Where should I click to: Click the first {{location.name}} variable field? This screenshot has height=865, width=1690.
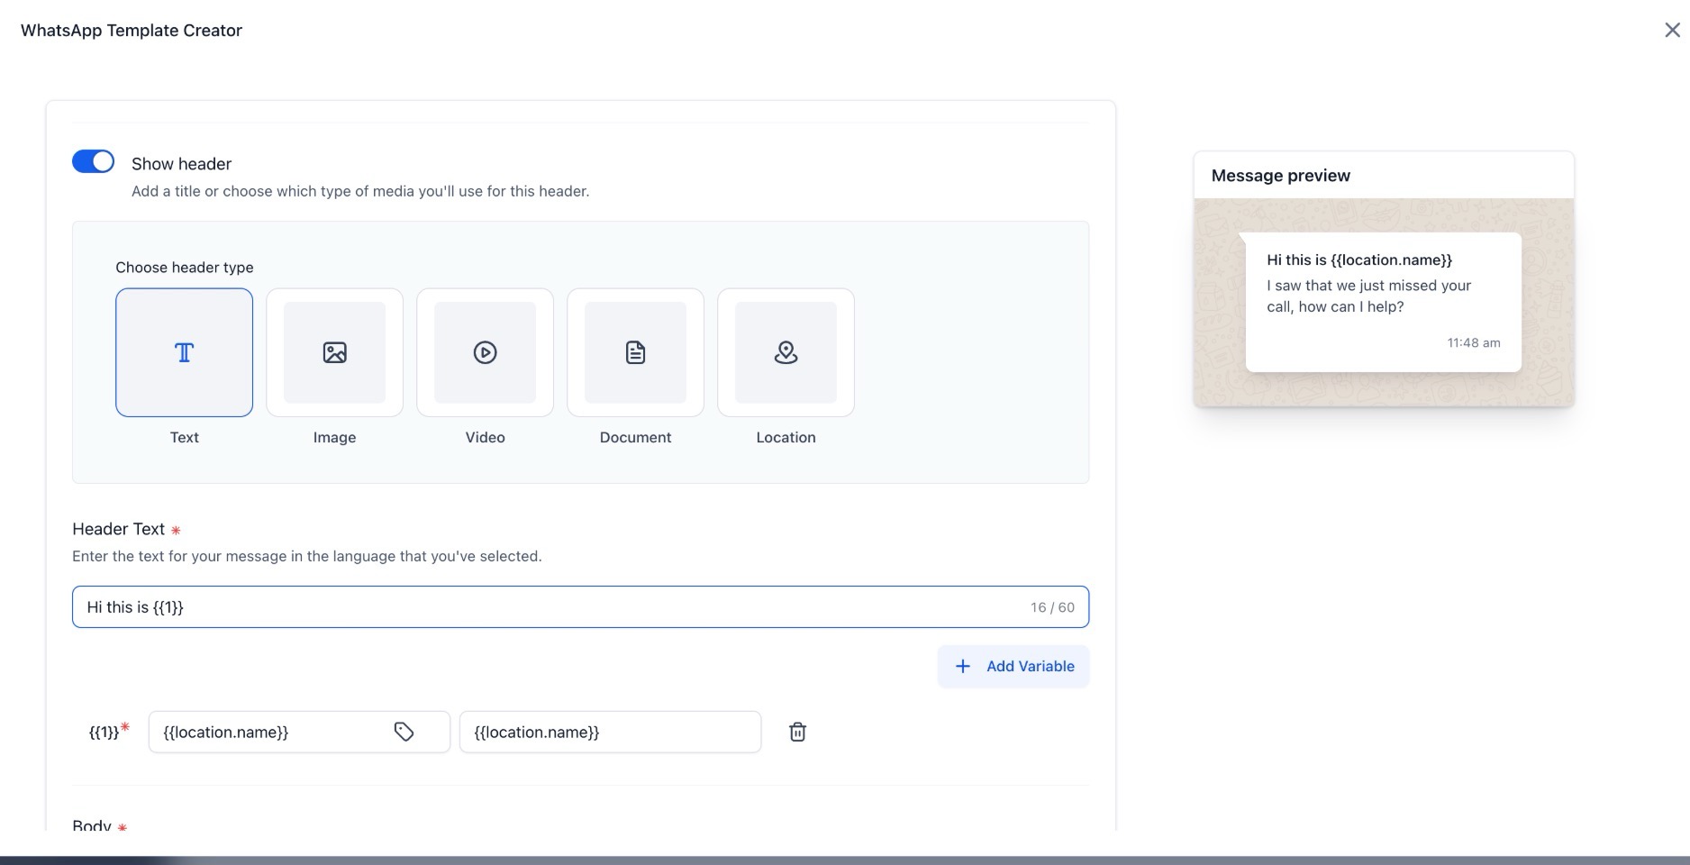pos(270,732)
